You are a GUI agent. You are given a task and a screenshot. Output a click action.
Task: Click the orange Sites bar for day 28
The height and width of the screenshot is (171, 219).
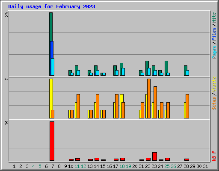point(187,106)
